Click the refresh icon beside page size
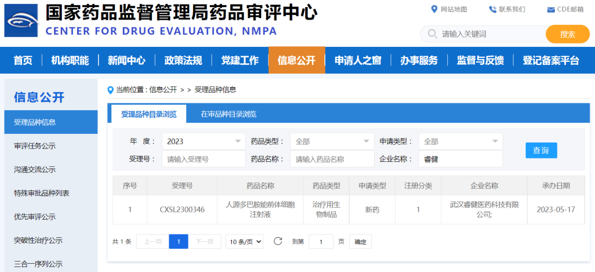Image resolution: width=595 pixels, height=272 pixels. (x=278, y=241)
